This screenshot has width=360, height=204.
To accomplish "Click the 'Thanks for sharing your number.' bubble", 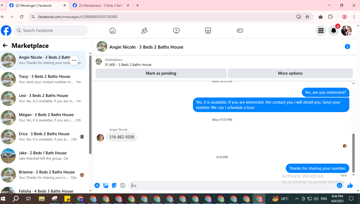I will coord(317,168).
